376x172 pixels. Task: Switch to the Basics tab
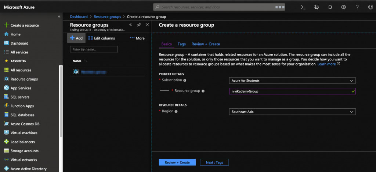click(x=166, y=44)
